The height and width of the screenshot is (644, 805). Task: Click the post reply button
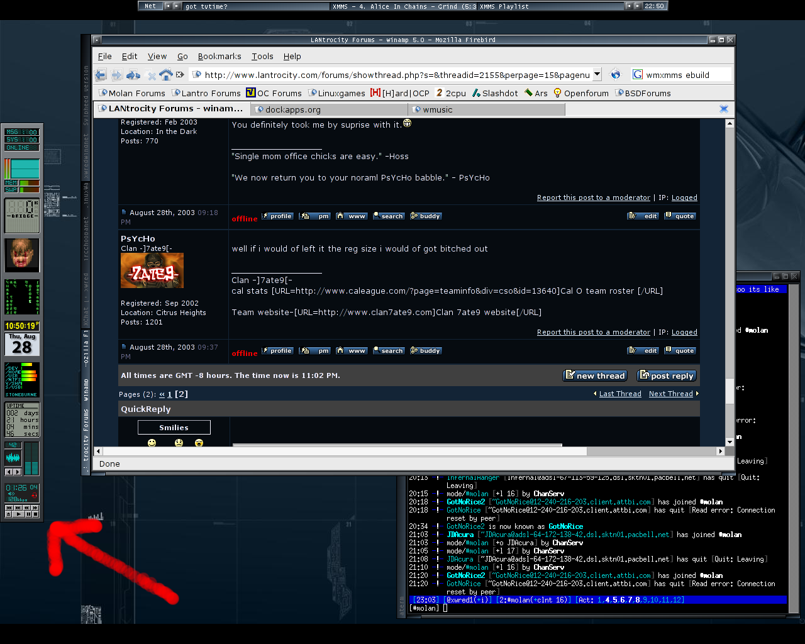click(667, 375)
